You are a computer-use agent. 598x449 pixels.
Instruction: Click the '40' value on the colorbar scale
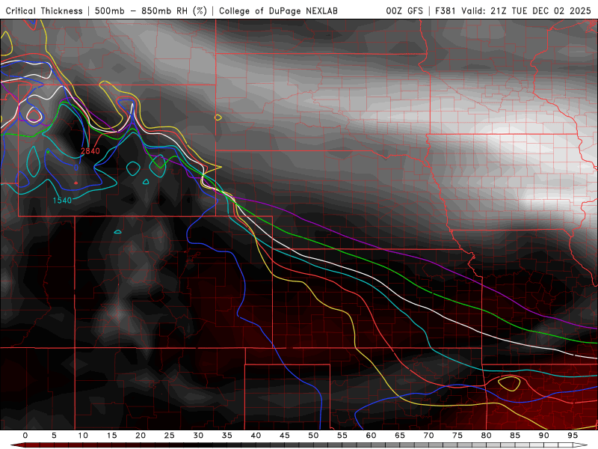256,436
